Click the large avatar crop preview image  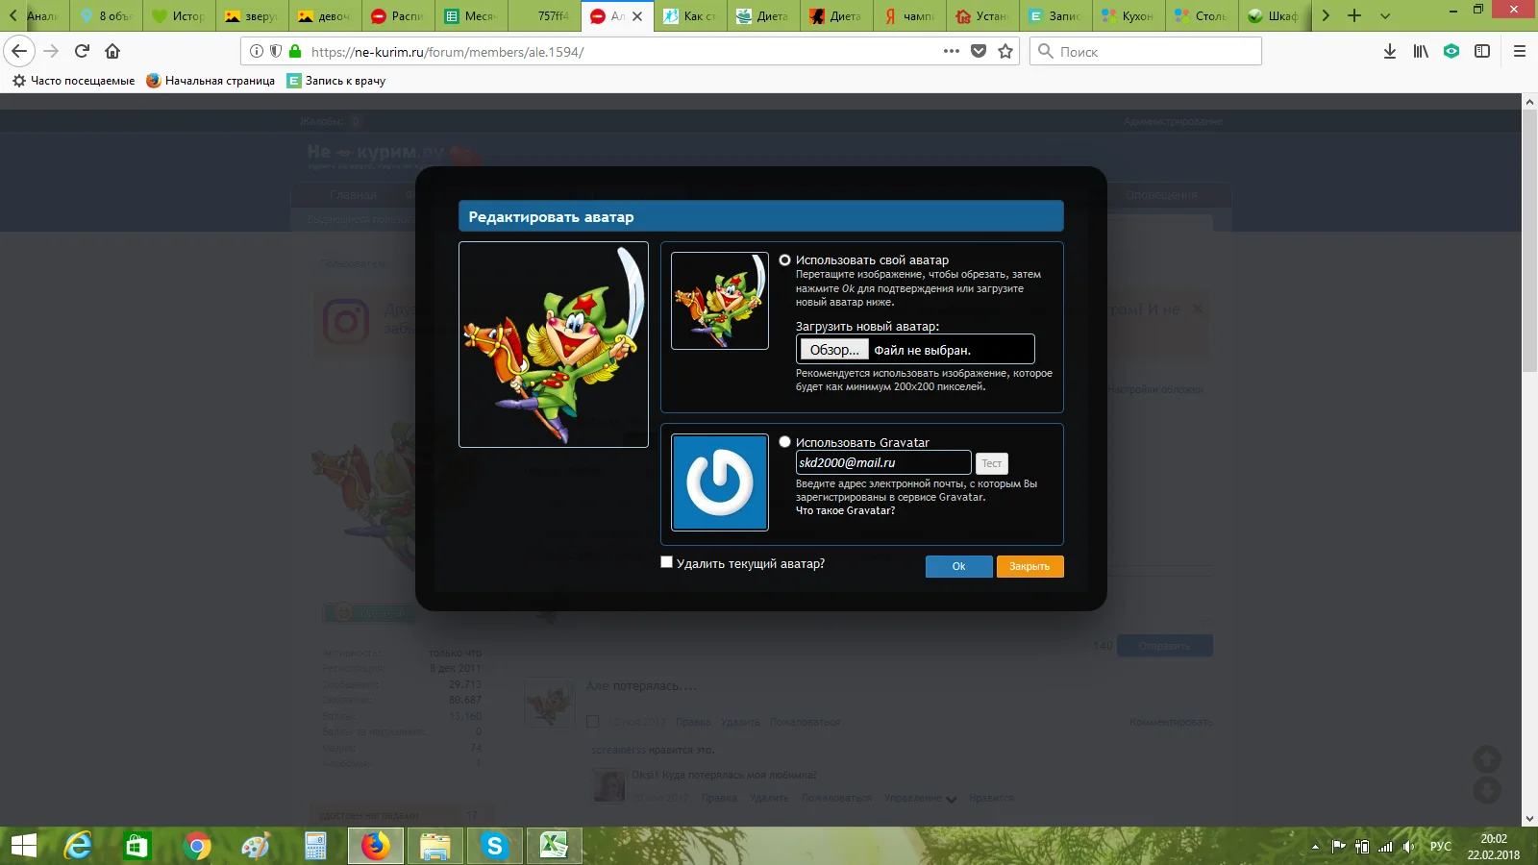pyautogui.click(x=554, y=344)
